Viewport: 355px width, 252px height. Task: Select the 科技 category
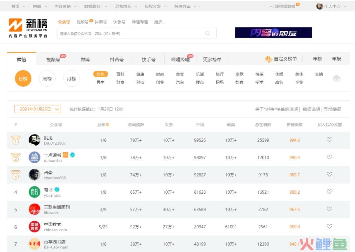coord(140,82)
